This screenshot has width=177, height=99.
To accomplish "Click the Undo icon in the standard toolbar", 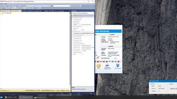I will (x=10, y=6).
